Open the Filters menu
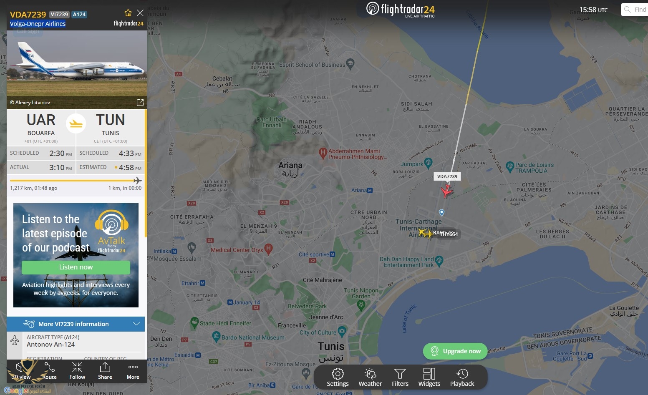Screen dimensions: 648x395 pos(400,377)
